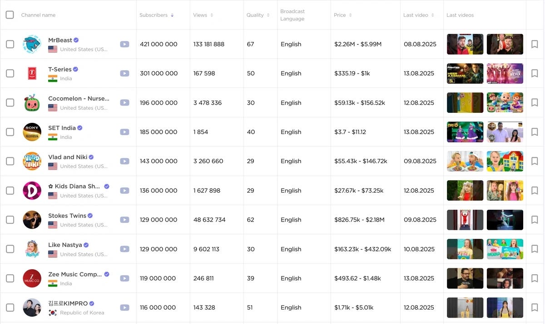Check the Like Nastya row checkbox
The height and width of the screenshot is (324, 545).
coord(10,249)
